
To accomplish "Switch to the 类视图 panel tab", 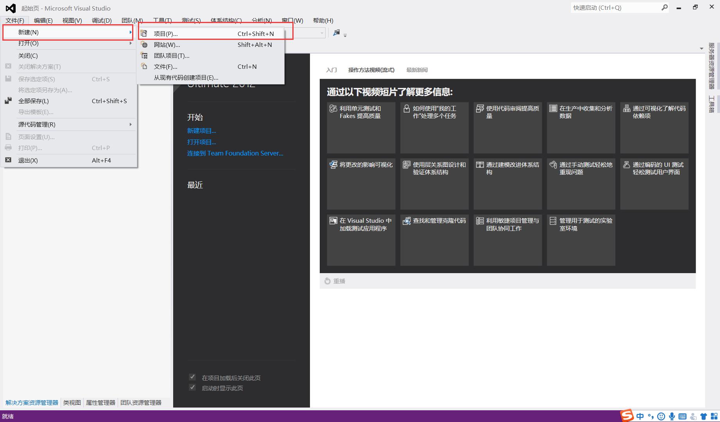I will 72,402.
